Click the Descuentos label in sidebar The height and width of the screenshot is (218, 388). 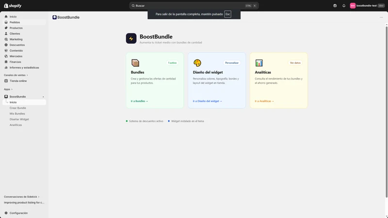17,45
